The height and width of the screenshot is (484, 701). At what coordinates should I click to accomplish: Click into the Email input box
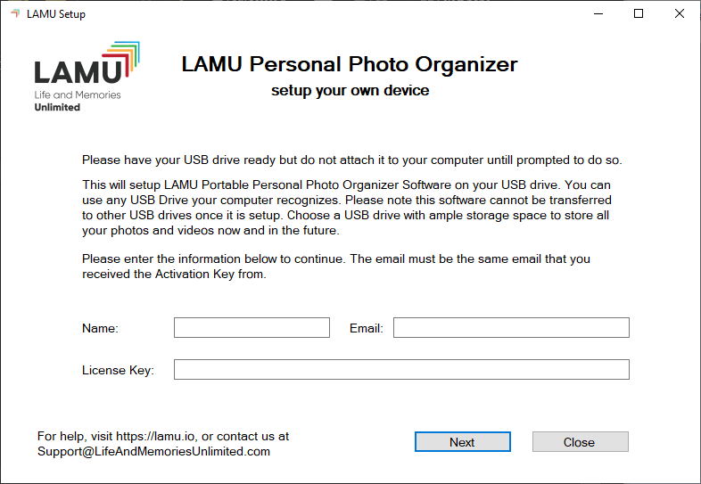[x=511, y=328]
